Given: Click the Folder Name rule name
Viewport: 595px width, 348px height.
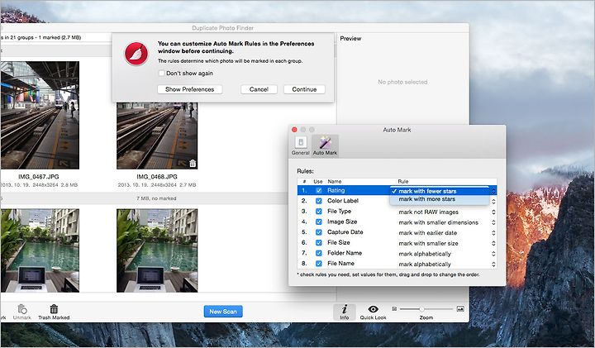Looking at the screenshot, I should (x=345, y=253).
